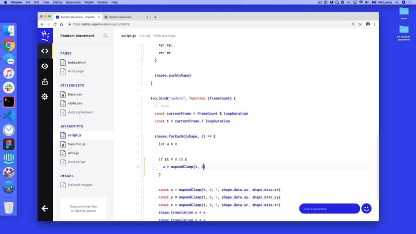Click the search icon beside project name
This screenshot has width=416, height=234.
pyautogui.click(x=106, y=36)
